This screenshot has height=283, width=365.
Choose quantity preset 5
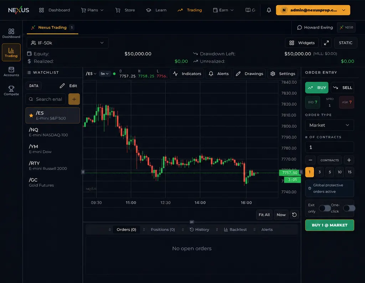coord(330,172)
